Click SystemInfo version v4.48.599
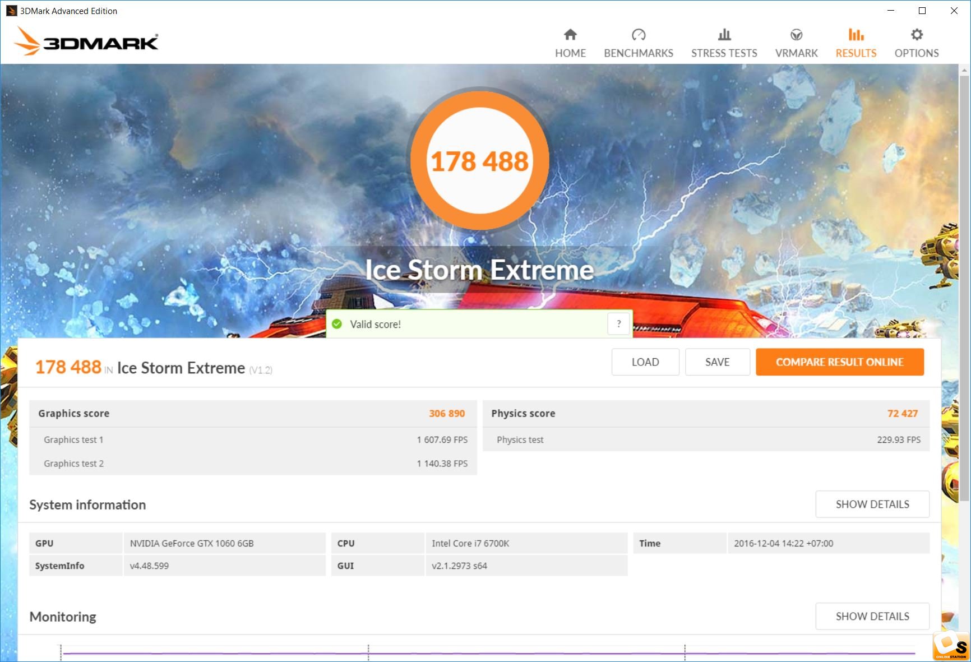Viewport: 971px width, 662px height. pyautogui.click(x=149, y=566)
